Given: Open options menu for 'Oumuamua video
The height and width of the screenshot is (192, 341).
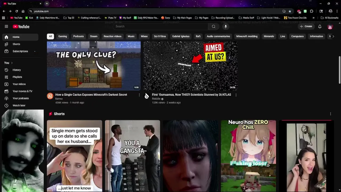Looking at the screenshot, I should click(236, 95).
